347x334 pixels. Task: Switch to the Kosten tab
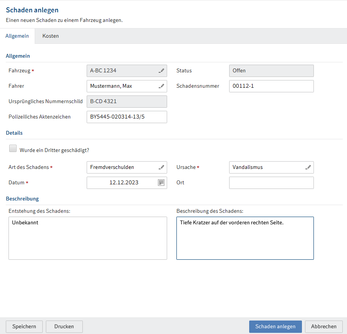[x=50, y=36]
